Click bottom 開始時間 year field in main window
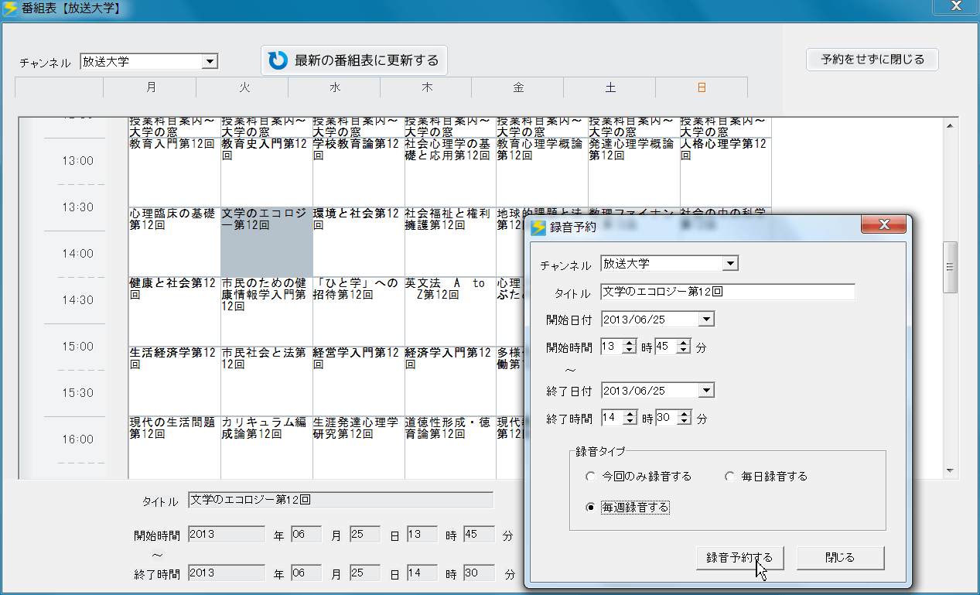Viewport: 980px width, 595px height. coord(227,535)
